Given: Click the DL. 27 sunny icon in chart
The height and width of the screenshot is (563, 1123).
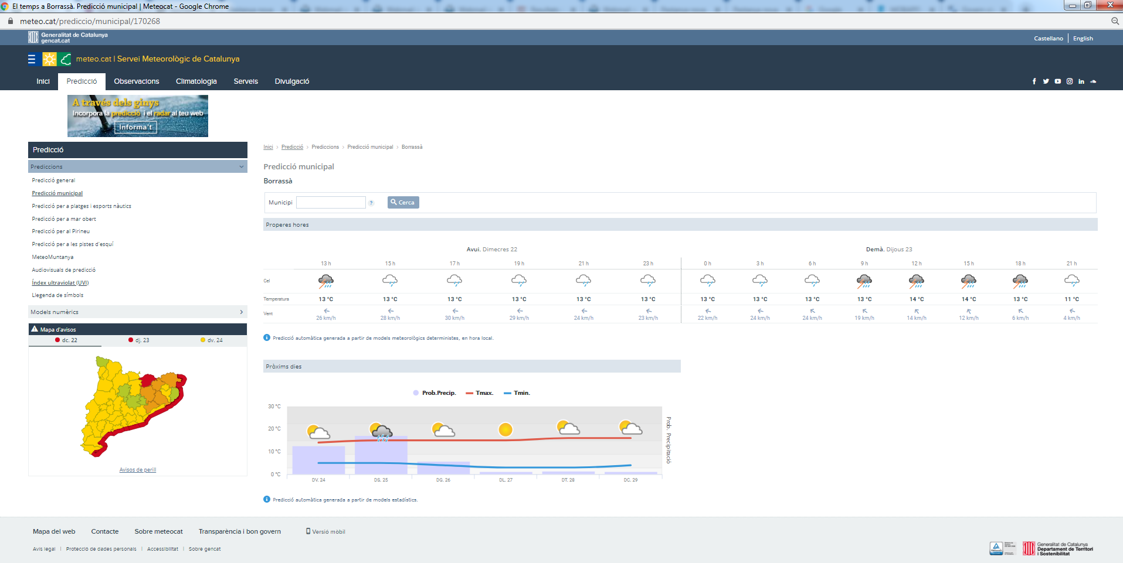Looking at the screenshot, I should click(x=505, y=430).
